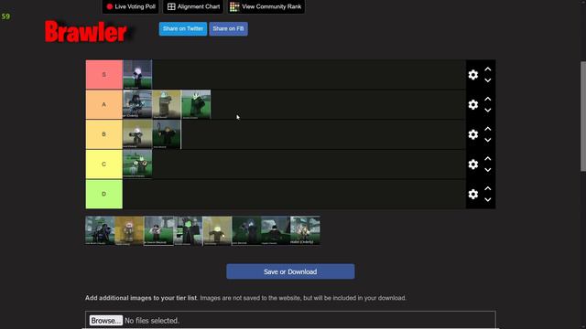The image size is (586, 329).
Task: Open settings gear for the C tier row
Action: click(473, 164)
